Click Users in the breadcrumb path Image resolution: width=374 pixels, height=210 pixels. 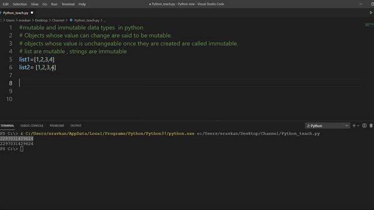point(11,20)
